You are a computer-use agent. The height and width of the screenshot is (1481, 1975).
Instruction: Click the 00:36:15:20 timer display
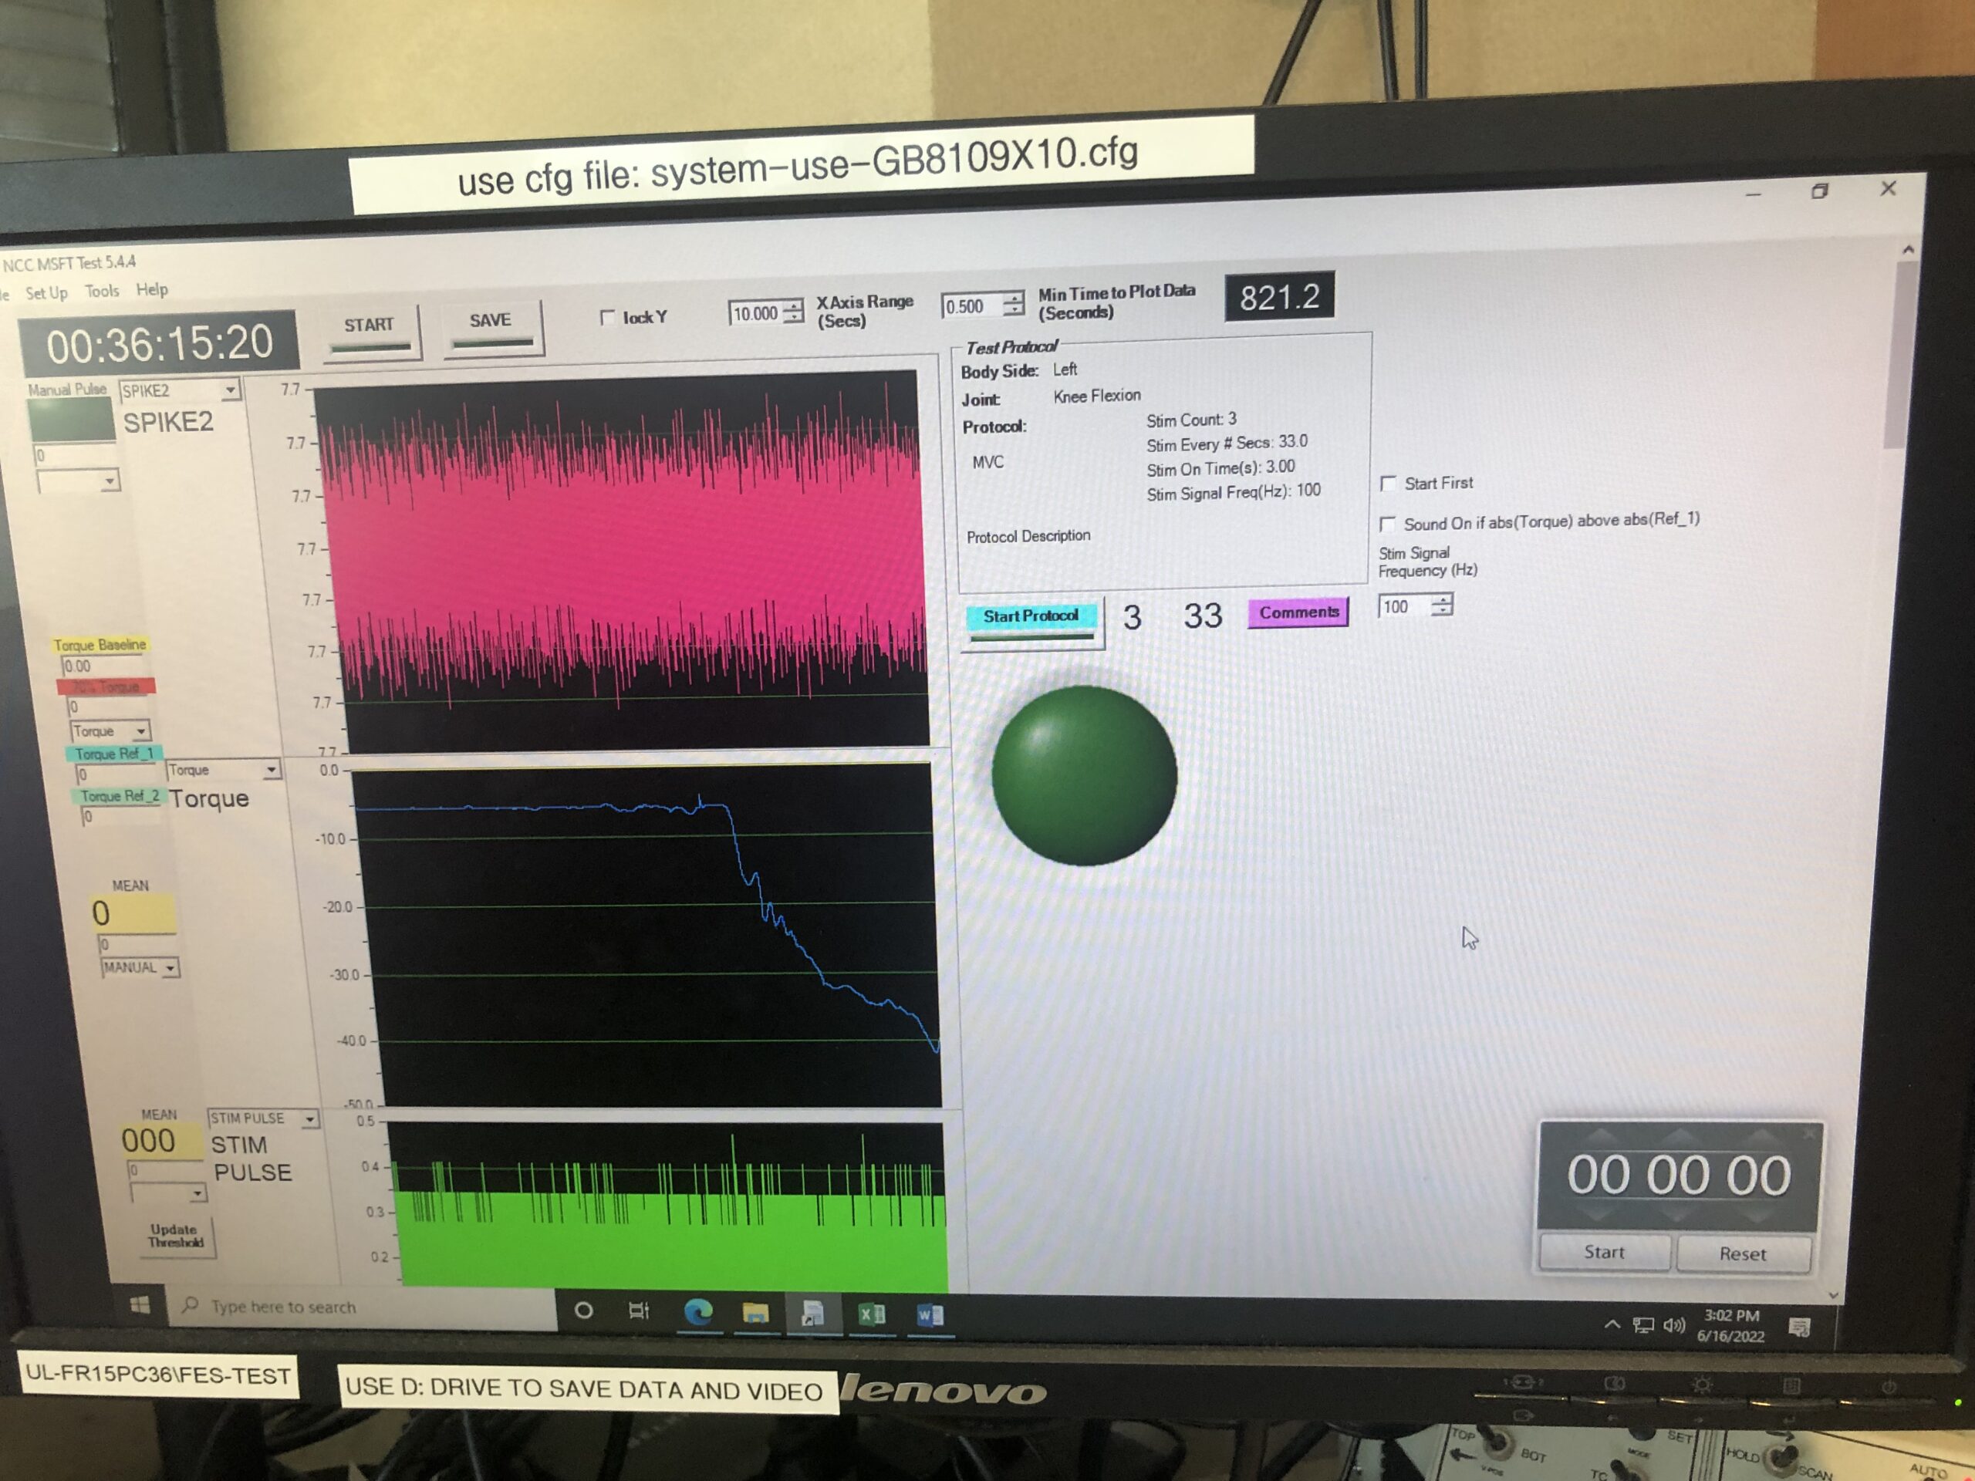coord(159,345)
